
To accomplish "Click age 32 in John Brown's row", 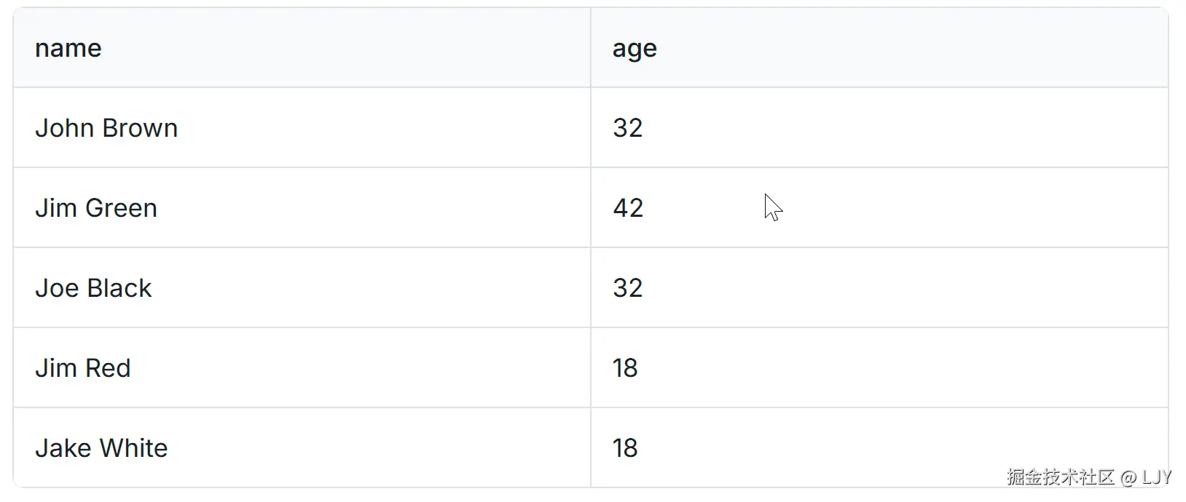I will [627, 128].
